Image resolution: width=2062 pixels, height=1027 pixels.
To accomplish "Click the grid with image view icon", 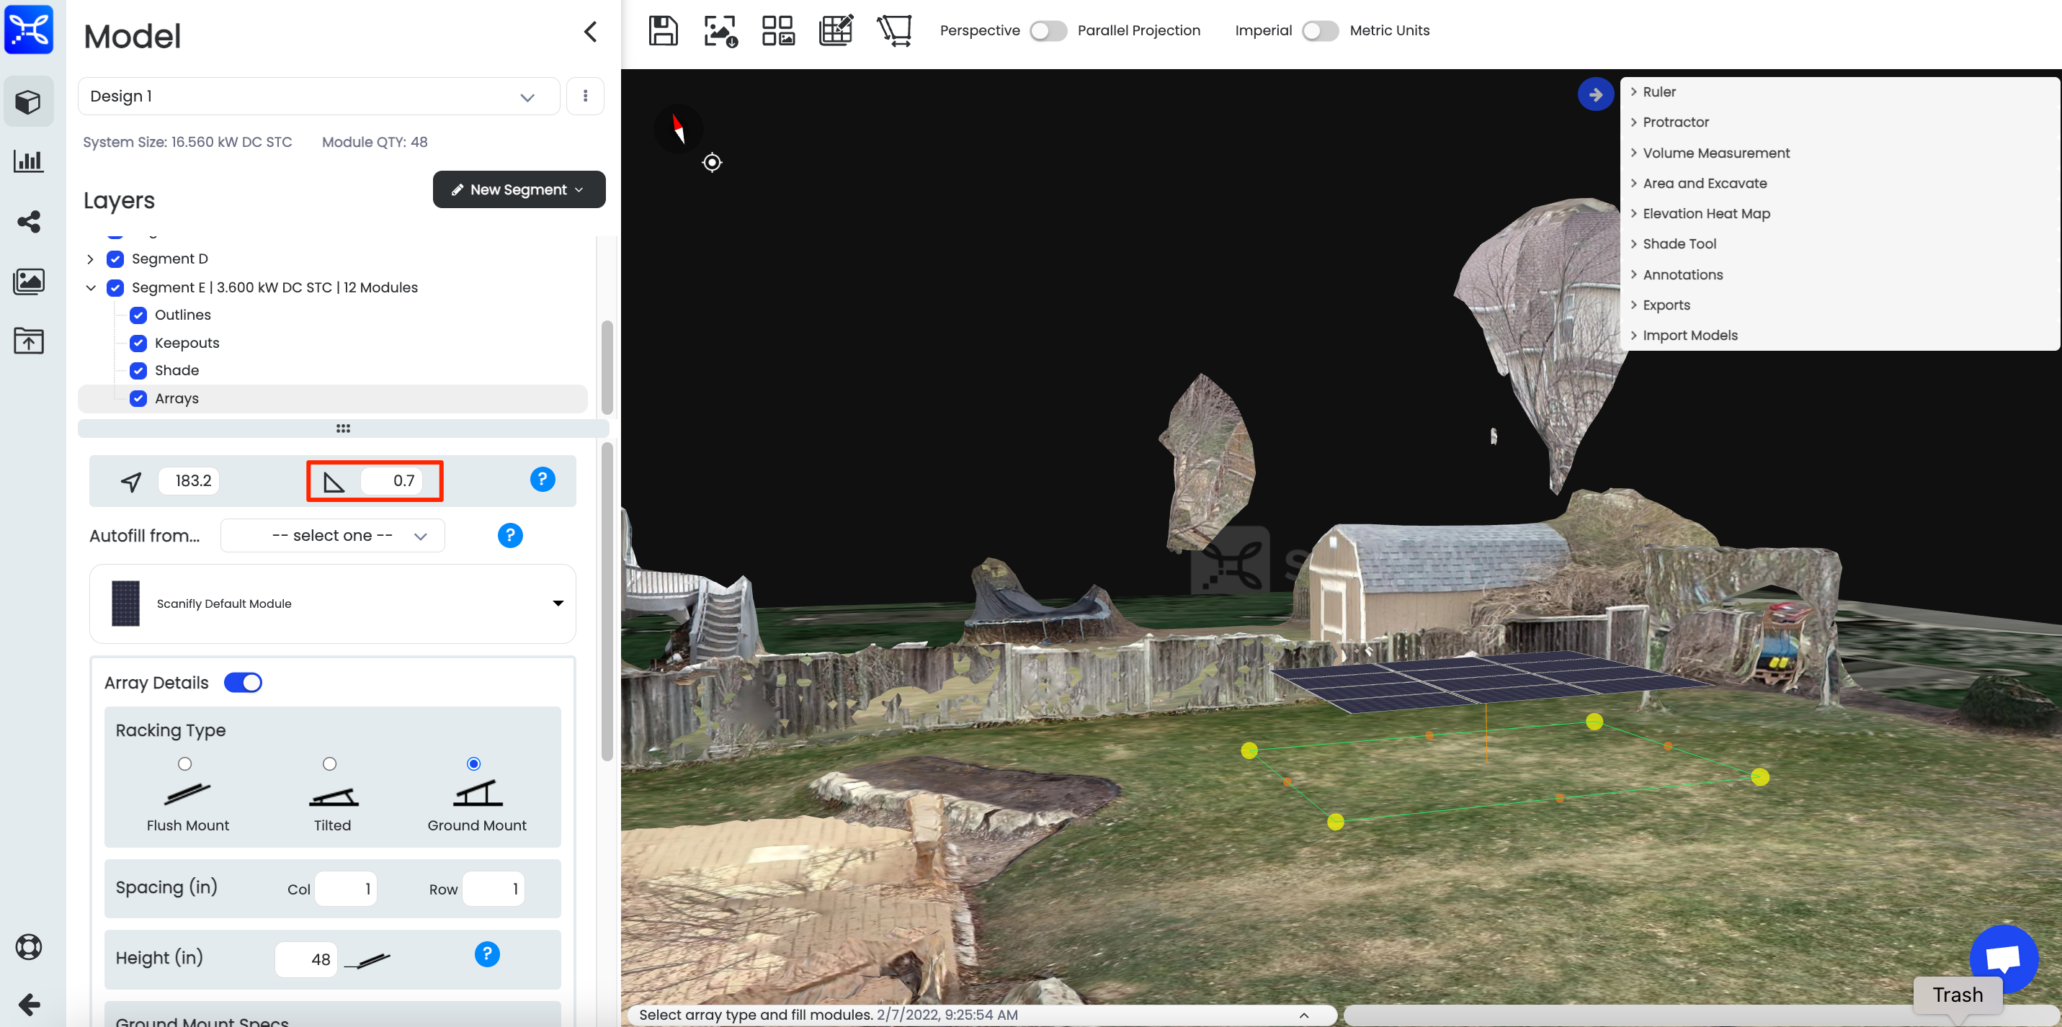I will [778, 30].
